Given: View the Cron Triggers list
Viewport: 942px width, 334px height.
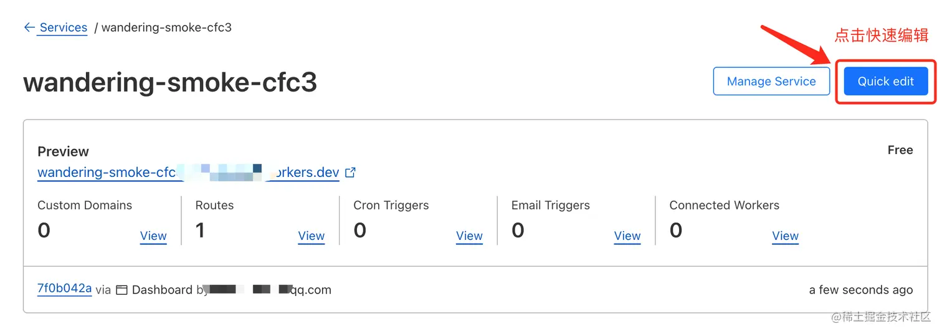Looking at the screenshot, I should point(469,236).
